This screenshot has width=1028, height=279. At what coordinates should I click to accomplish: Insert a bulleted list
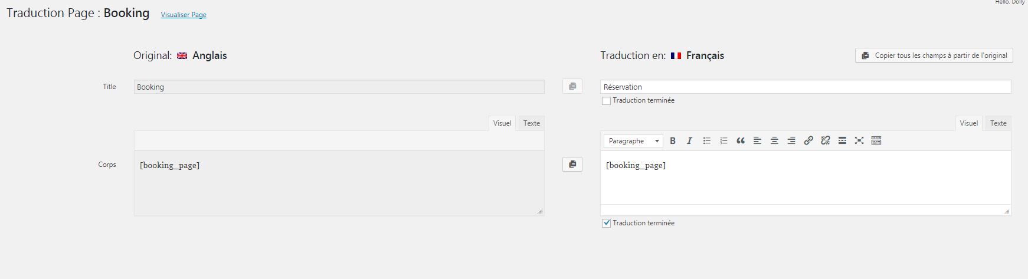tap(706, 141)
